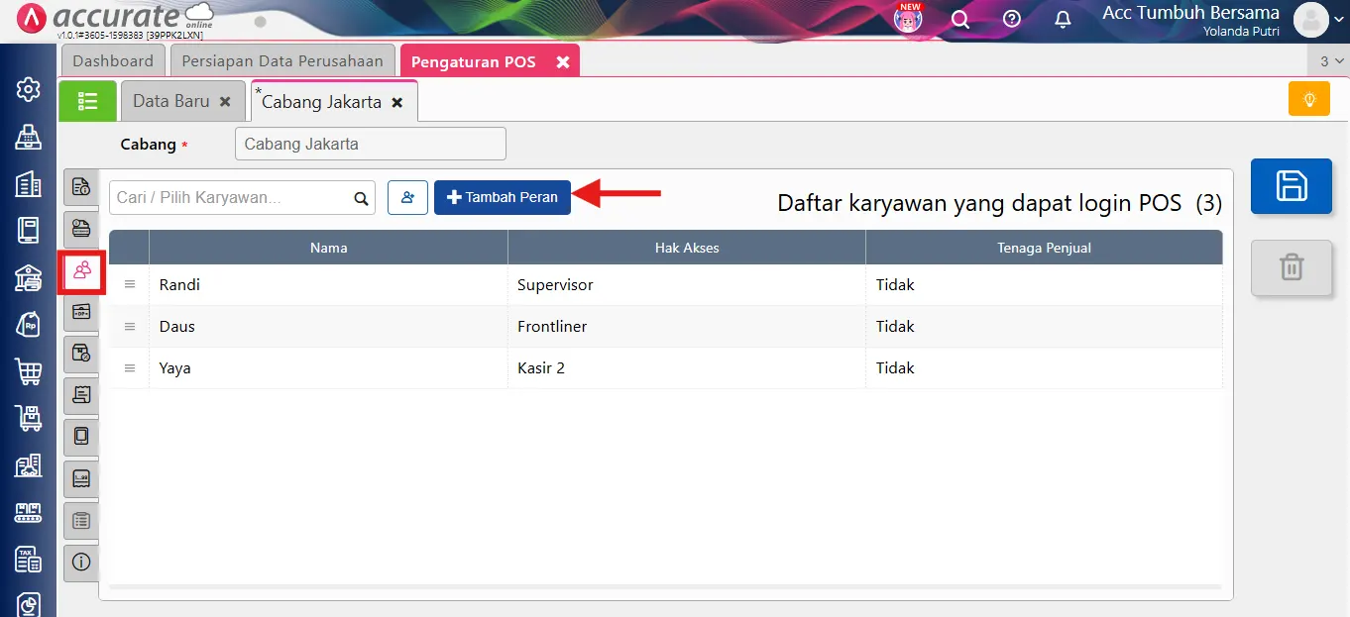Click the blue save floppy disk icon

(x=1291, y=185)
